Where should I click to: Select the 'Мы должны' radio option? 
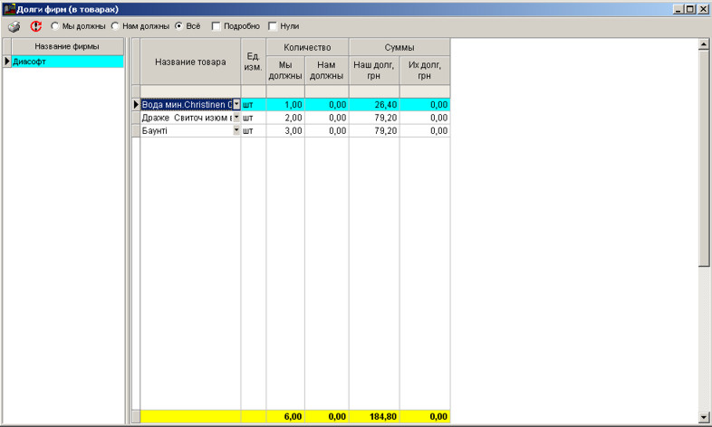pyautogui.click(x=55, y=26)
